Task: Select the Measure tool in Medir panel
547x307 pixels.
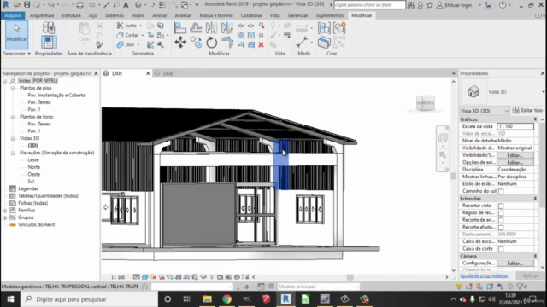Action: click(302, 42)
